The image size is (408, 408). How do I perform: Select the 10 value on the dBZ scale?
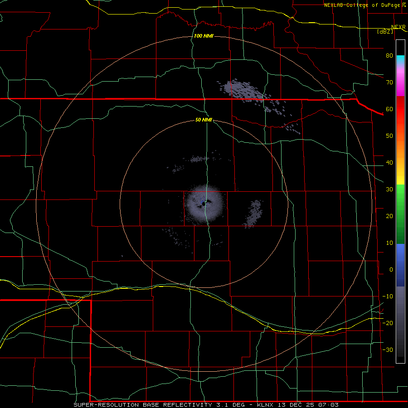[389, 243]
